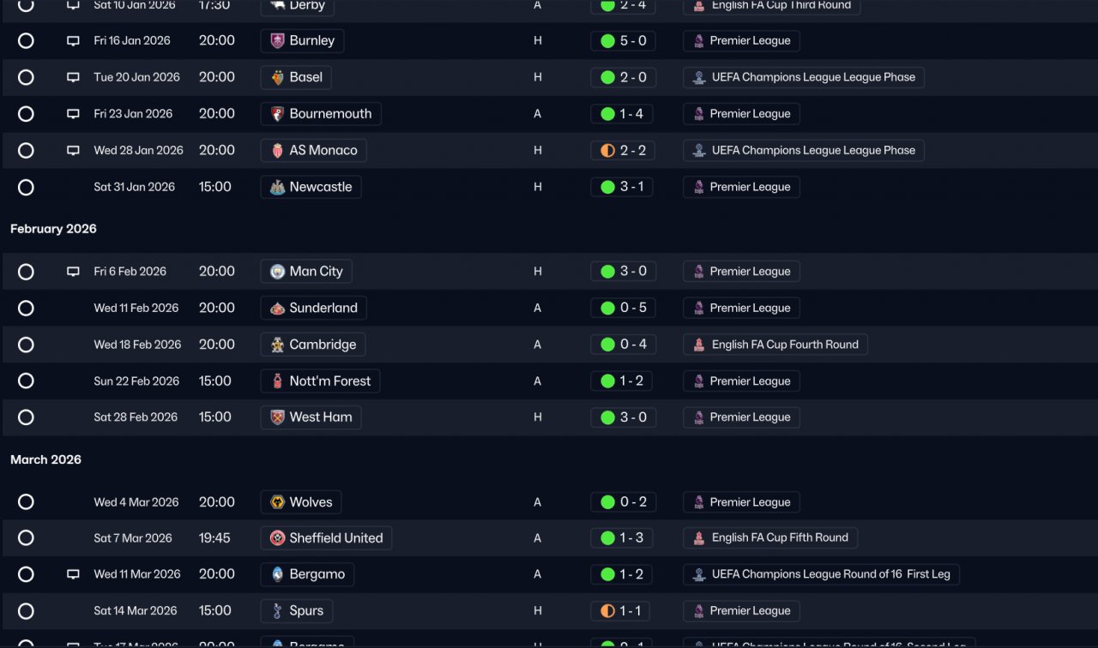The width and height of the screenshot is (1098, 648).
Task: Click the TV broadcast icon for Burnley match
Action: click(x=73, y=41)
